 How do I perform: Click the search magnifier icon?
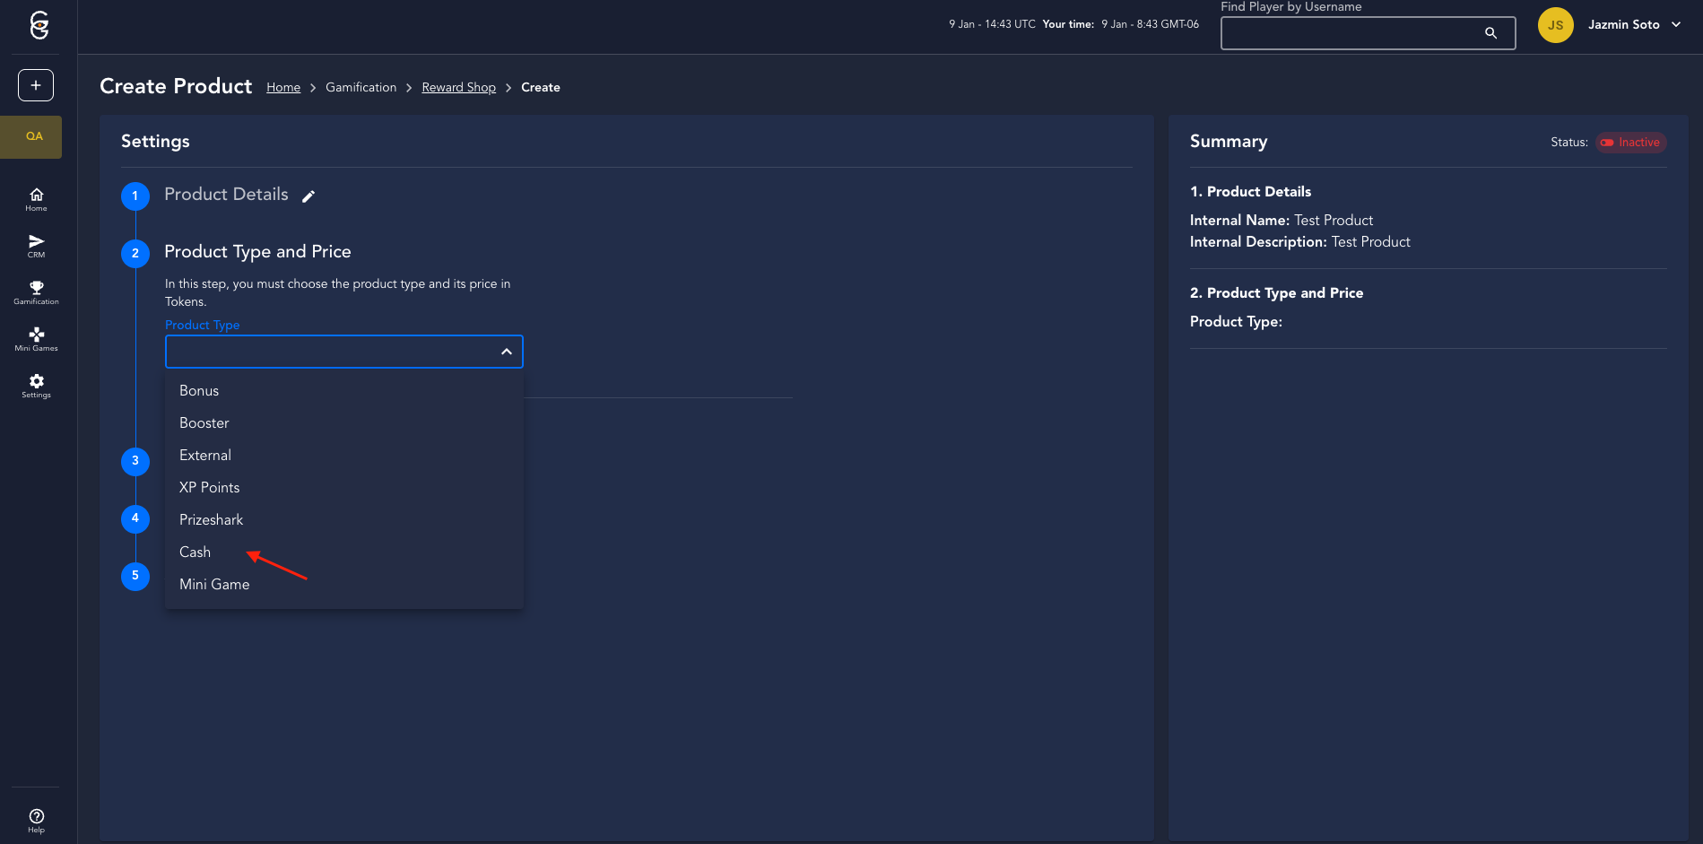[1490, 33]
